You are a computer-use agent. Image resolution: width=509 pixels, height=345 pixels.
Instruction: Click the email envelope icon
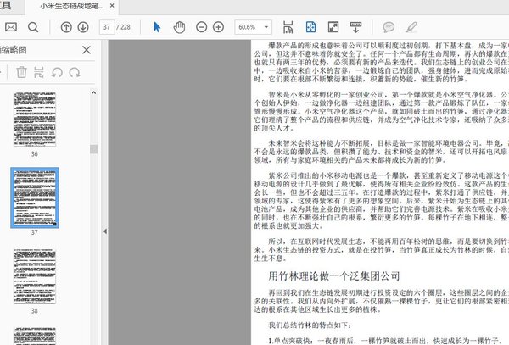pos(11,27)
